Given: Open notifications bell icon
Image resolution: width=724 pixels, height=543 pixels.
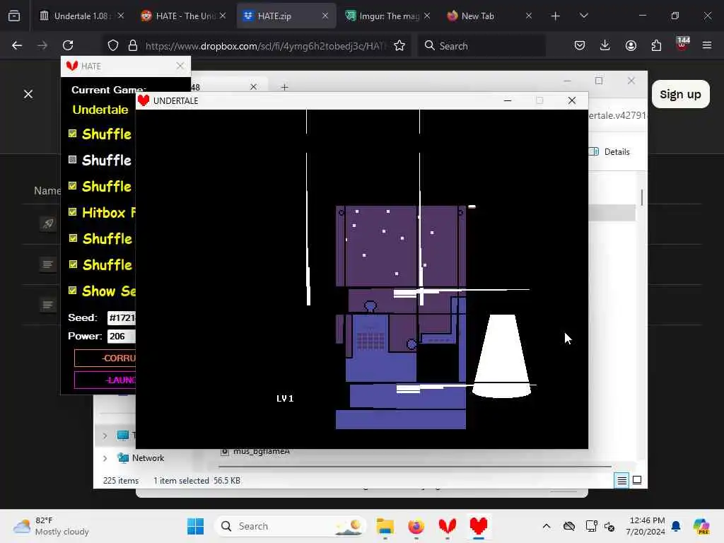Looking at the screenshot, I should click(676, 526).
